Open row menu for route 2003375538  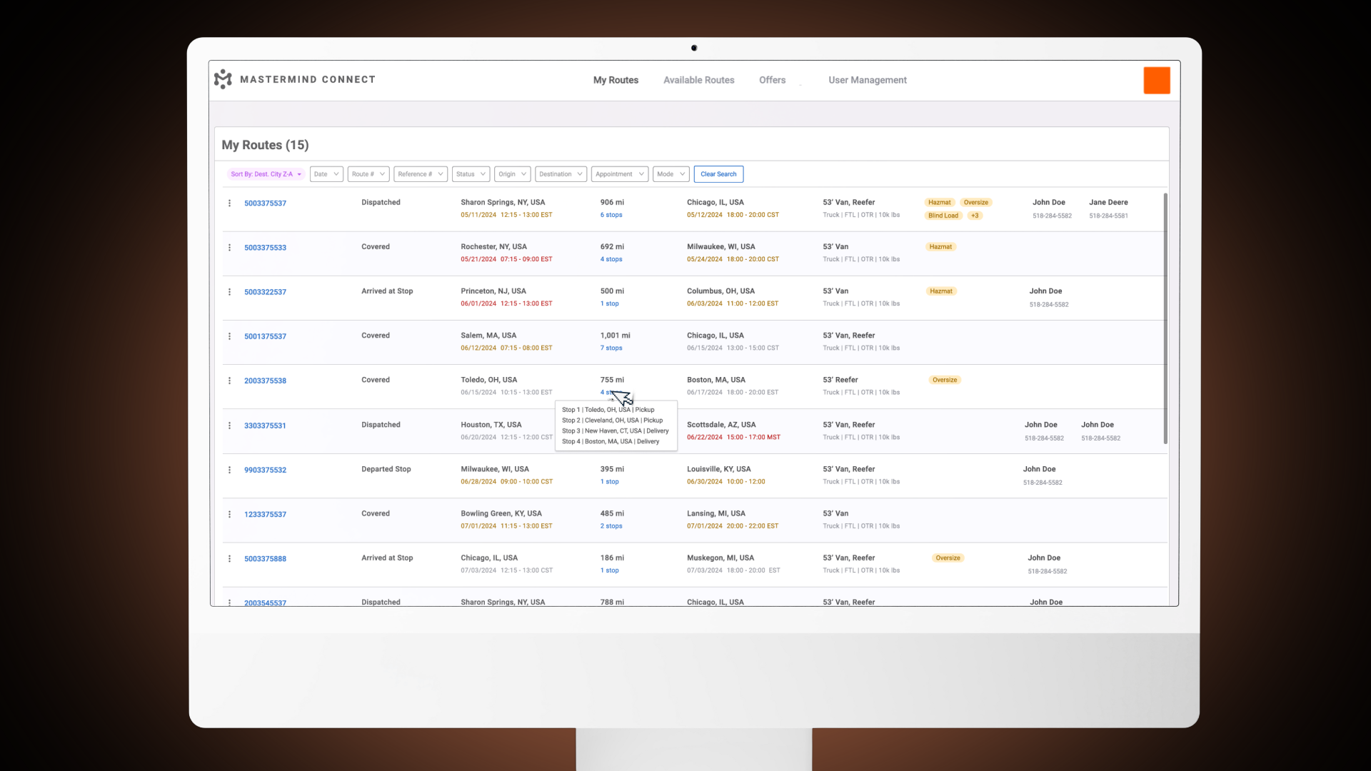click(x=229, y=381)
